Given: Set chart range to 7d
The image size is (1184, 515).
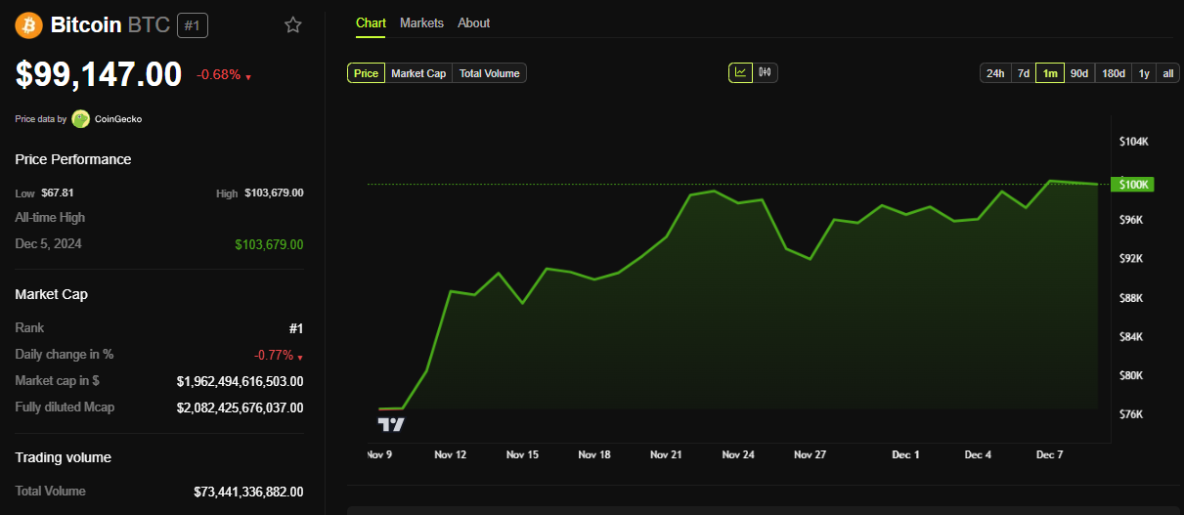Looking at the screenshot, I should [1023, 73].
